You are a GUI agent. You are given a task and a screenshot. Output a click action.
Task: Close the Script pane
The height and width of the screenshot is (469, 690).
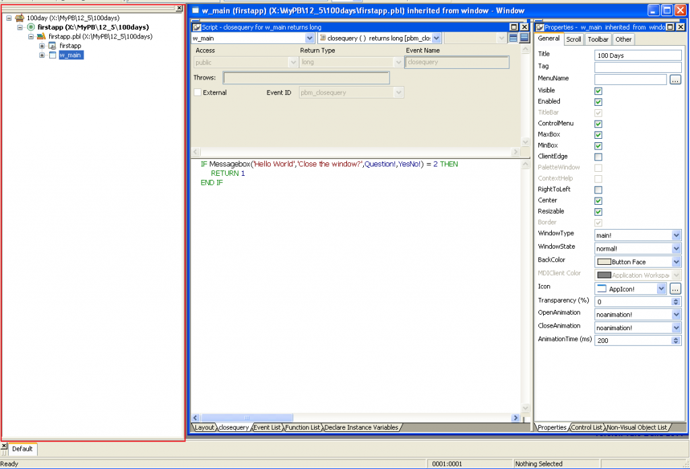coord(524,27)
